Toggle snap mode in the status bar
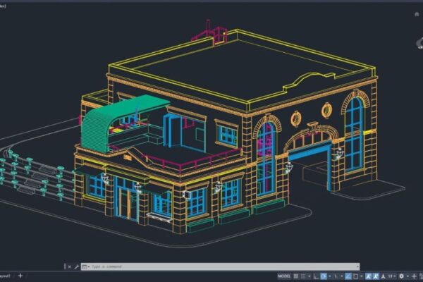Viewport: 423px width, 282px height. [304, 276]
